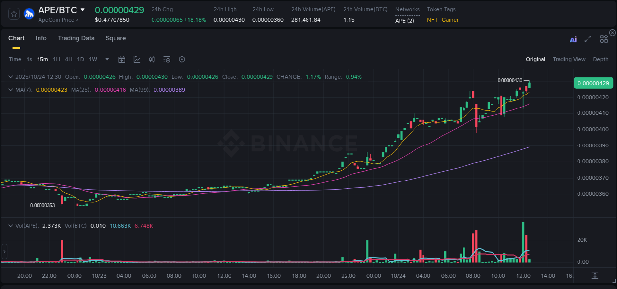Image resolution: width=617 pixels, height=289 pixels.
Task: Switch chart to Trading View mode
Action: 569,59
